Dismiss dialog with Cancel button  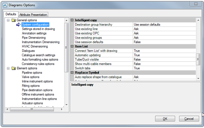tap(189, 119)
